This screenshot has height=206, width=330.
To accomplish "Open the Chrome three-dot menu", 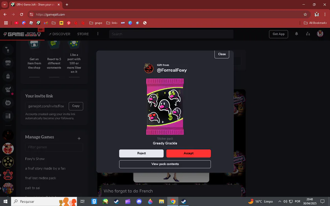I will coord(325,15).
